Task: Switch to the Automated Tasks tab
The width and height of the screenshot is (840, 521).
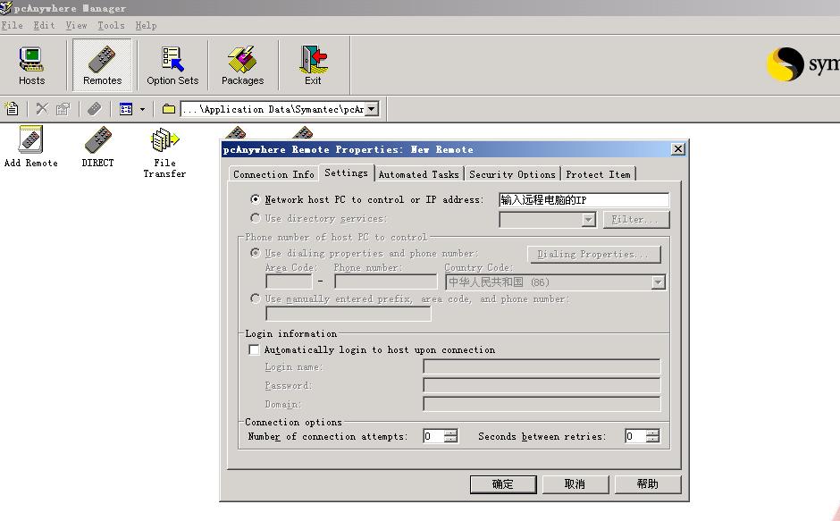Action: click(418, 174)
